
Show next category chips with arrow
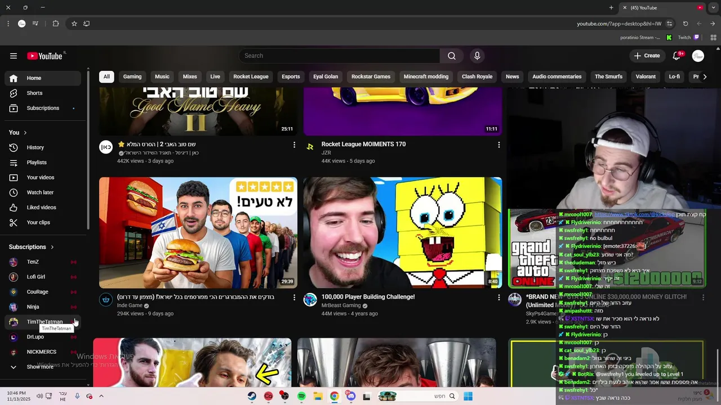(x=705, y=76)
